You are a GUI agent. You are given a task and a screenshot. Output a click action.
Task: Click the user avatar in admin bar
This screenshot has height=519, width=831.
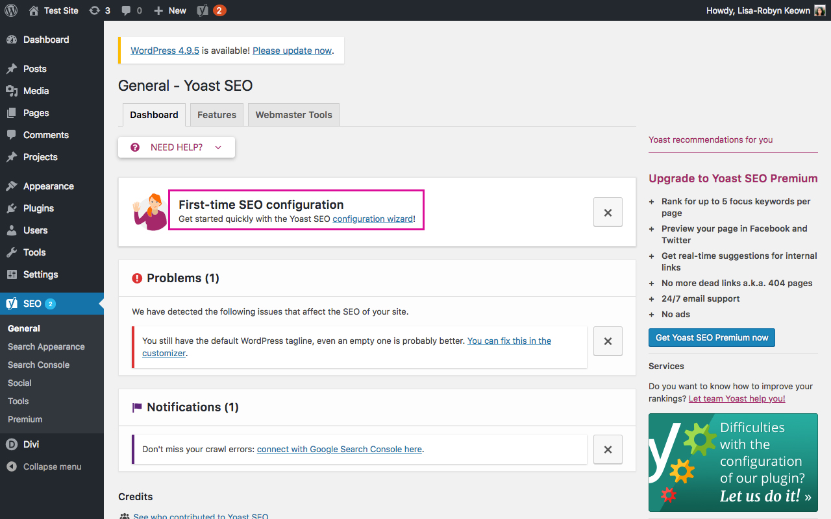pyautogui.click(x=820, y=10)
